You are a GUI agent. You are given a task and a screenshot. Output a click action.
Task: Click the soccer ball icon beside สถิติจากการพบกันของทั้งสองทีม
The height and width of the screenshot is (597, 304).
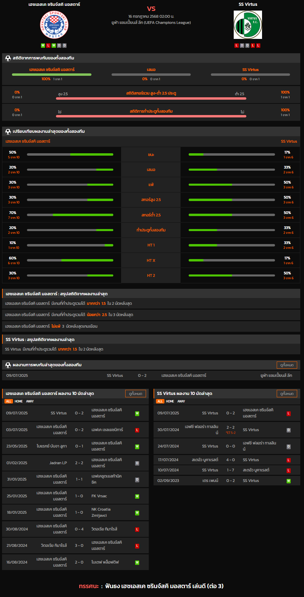8,58
